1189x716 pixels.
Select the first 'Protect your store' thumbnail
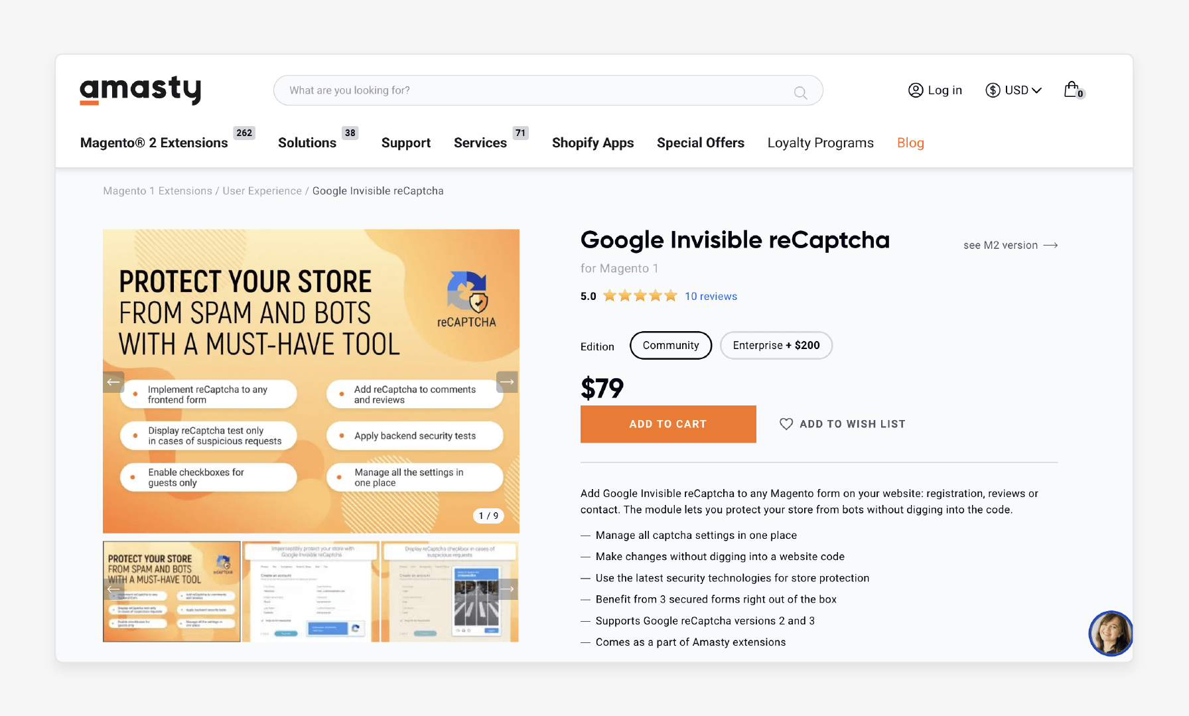tap(172, 592)
